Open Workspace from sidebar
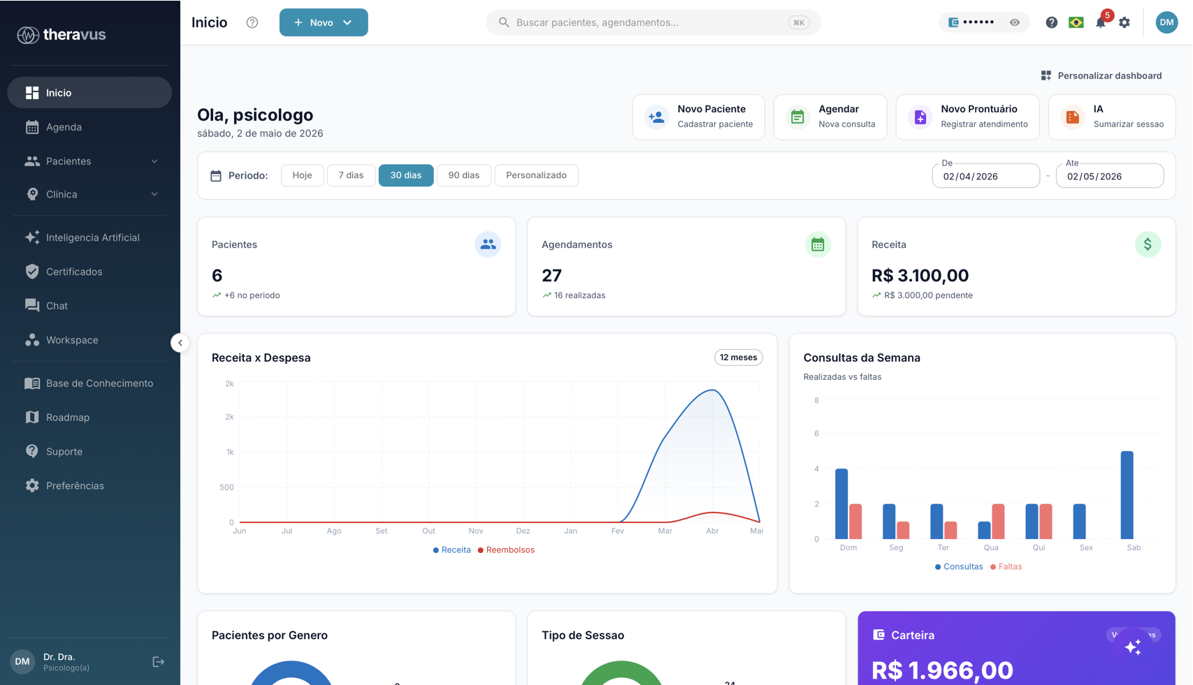This screenshot has height=685, width=1193. click(89, 340)
